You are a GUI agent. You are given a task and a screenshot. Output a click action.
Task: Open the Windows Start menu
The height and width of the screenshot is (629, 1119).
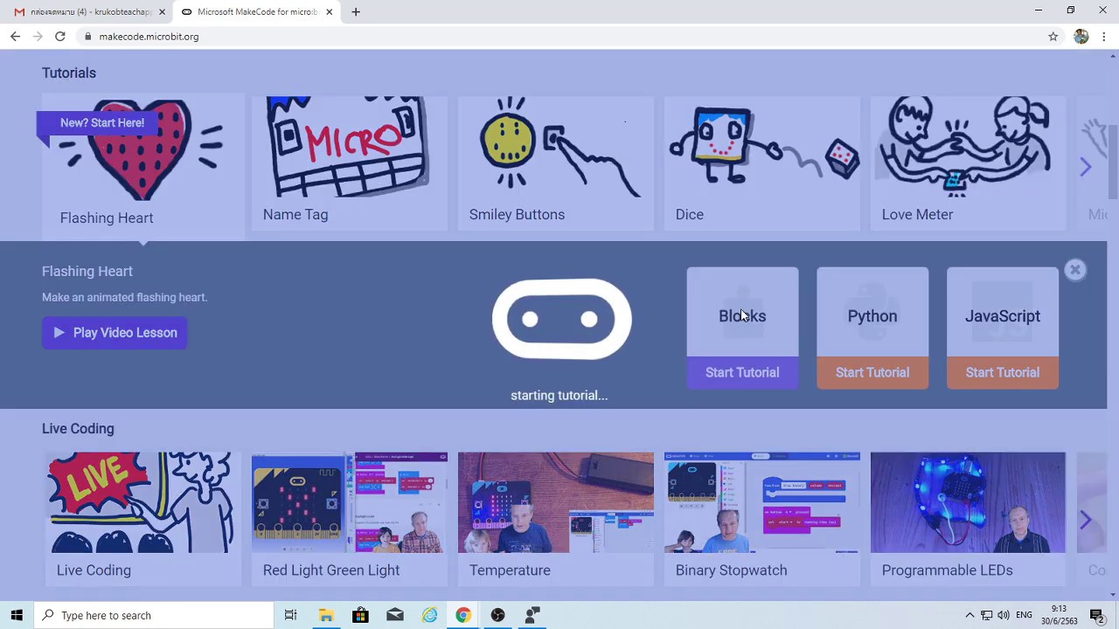tap(17, 615)
